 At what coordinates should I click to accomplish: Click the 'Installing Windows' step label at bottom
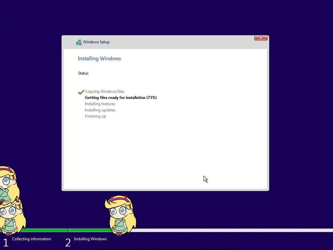pyautogui.click(x=90, y=239)
